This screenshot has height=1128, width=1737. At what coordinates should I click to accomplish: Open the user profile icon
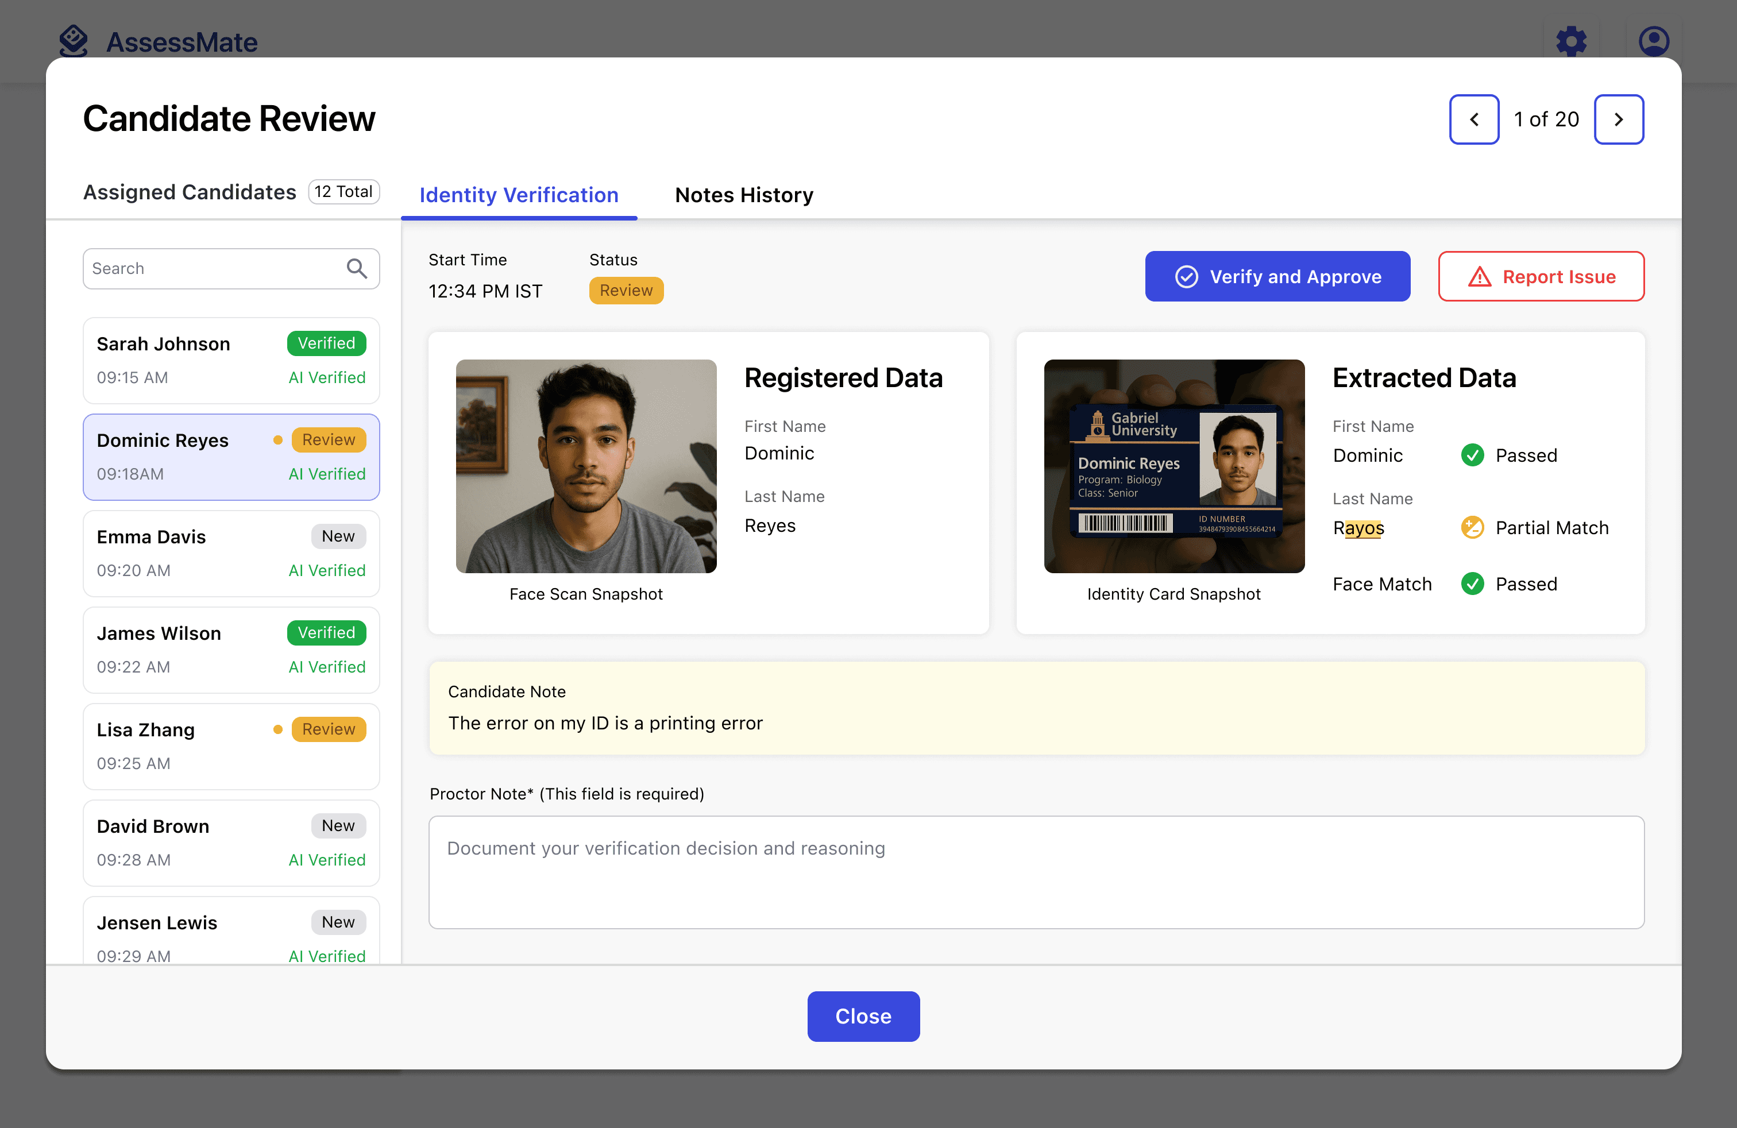[x=1653, y=41]
